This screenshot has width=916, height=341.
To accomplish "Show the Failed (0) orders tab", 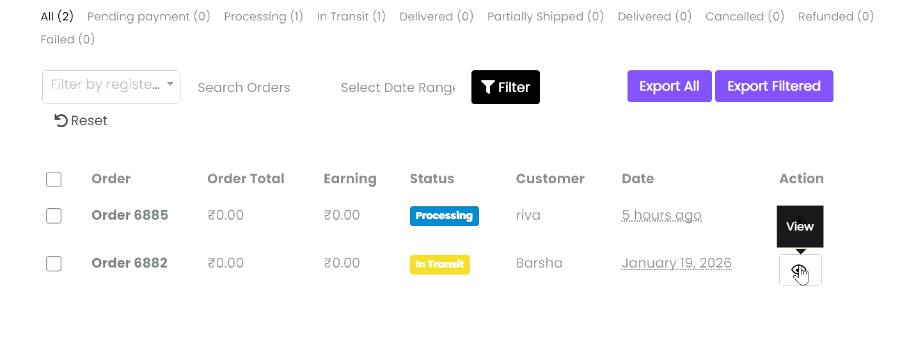I will (x=68, y=40).
